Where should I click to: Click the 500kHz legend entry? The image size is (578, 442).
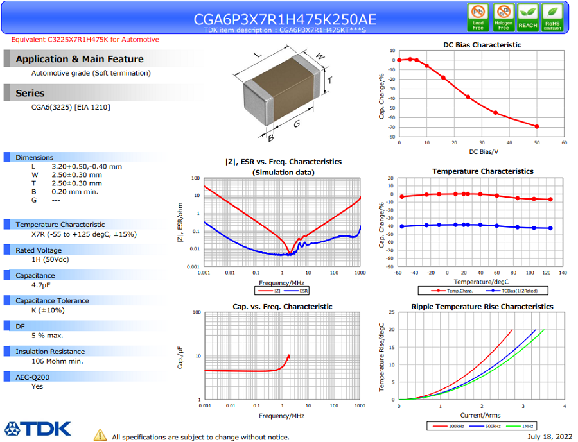point(485,426)
